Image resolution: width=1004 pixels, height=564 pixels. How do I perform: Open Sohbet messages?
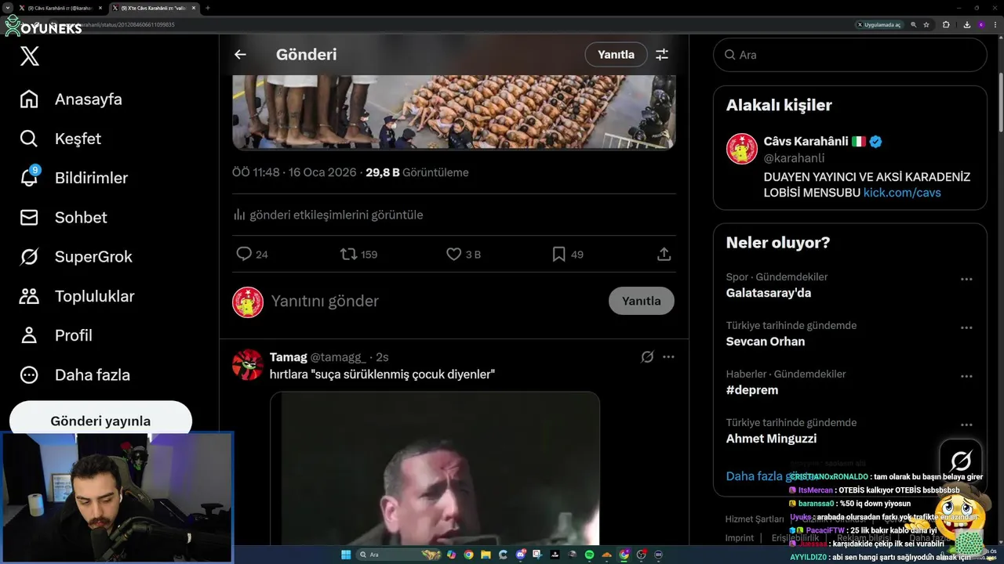coord(63,217)
